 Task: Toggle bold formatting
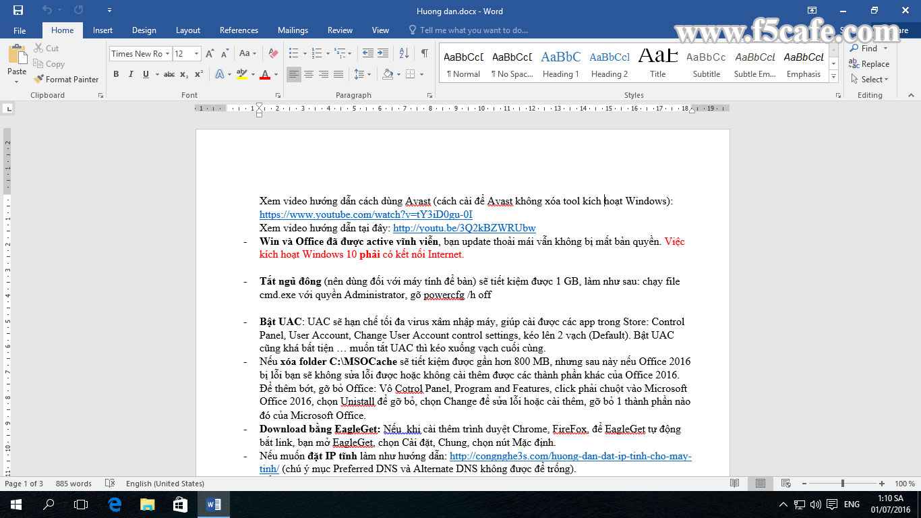(x=116, y=74)
